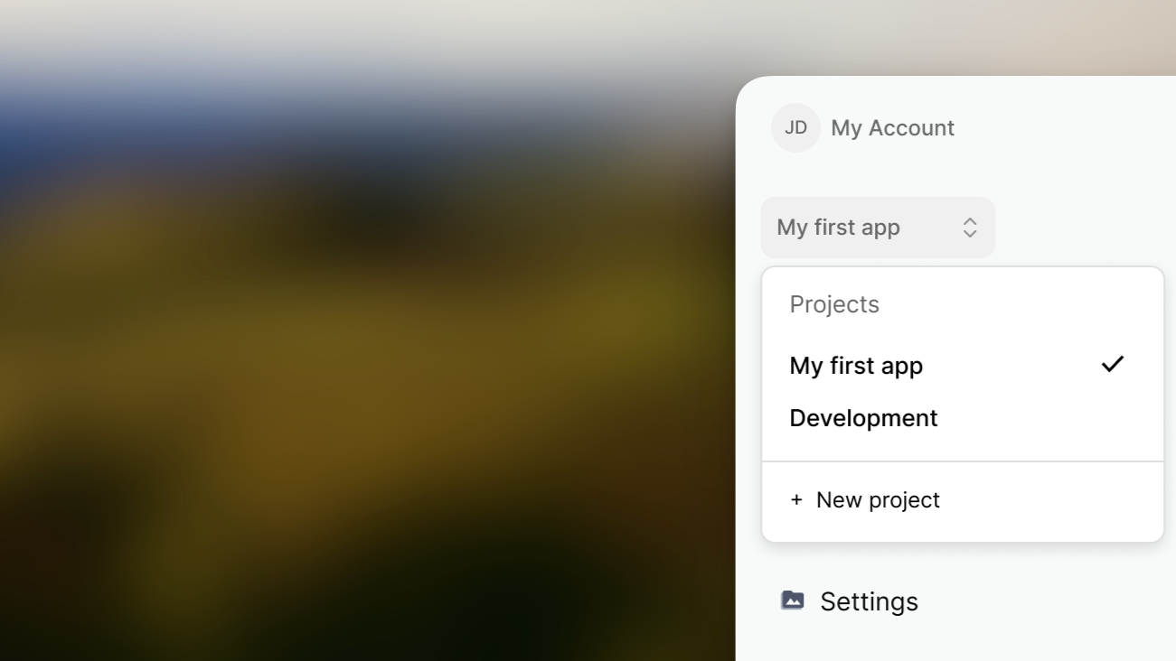Screen dimensions: 1176x661
Task: Click My first app entry in the dropdown list
Action: pos(855,365)
